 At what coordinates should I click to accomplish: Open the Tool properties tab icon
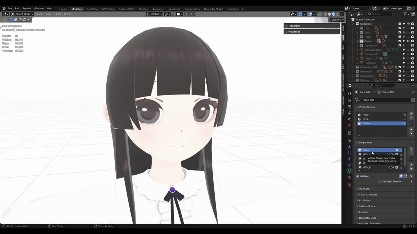coord(350,93)
